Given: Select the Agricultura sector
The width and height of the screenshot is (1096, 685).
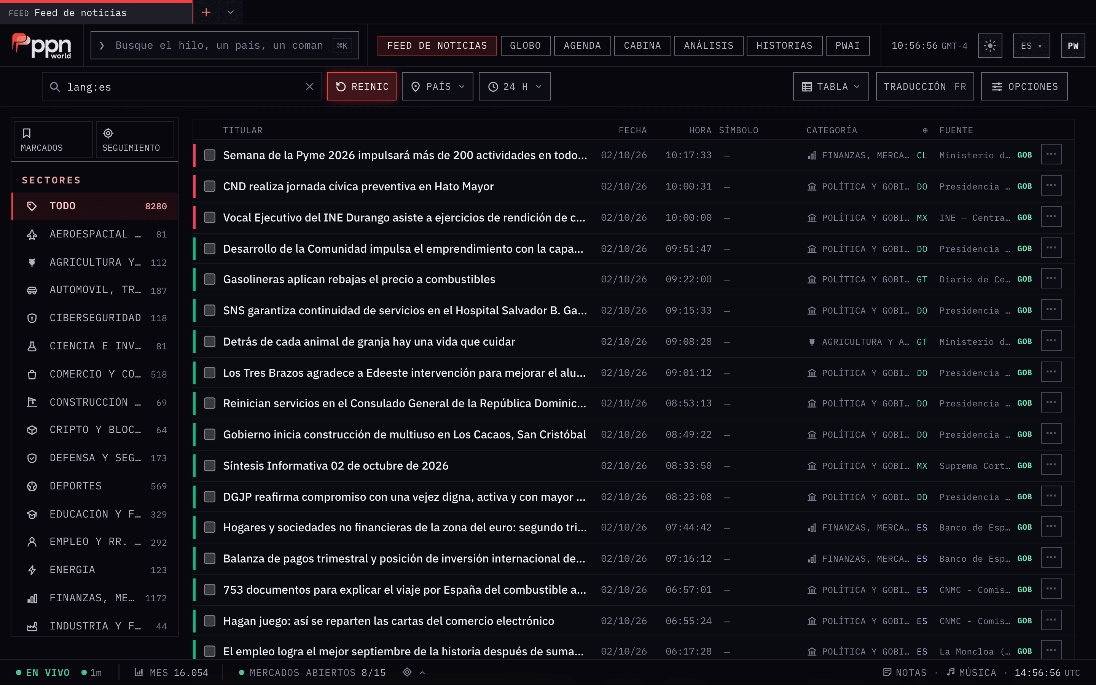Looking at the screenshot, I should coord(95,262).
